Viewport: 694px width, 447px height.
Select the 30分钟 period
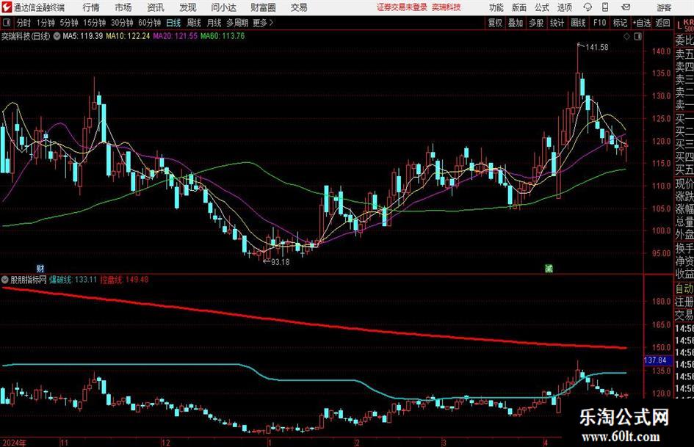pos(122,23)
